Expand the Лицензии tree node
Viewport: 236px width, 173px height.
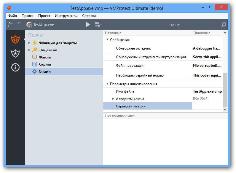[x=29, y=50]
